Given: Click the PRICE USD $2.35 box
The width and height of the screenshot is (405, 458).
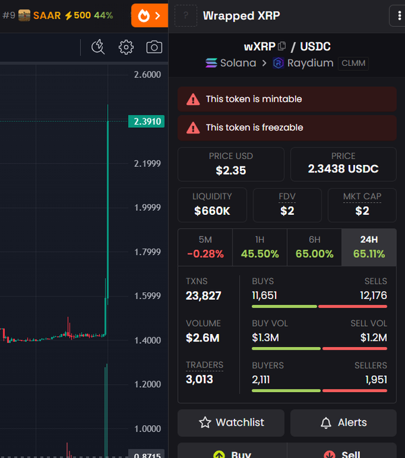Looking at the screenshot, I should [231, 164].
